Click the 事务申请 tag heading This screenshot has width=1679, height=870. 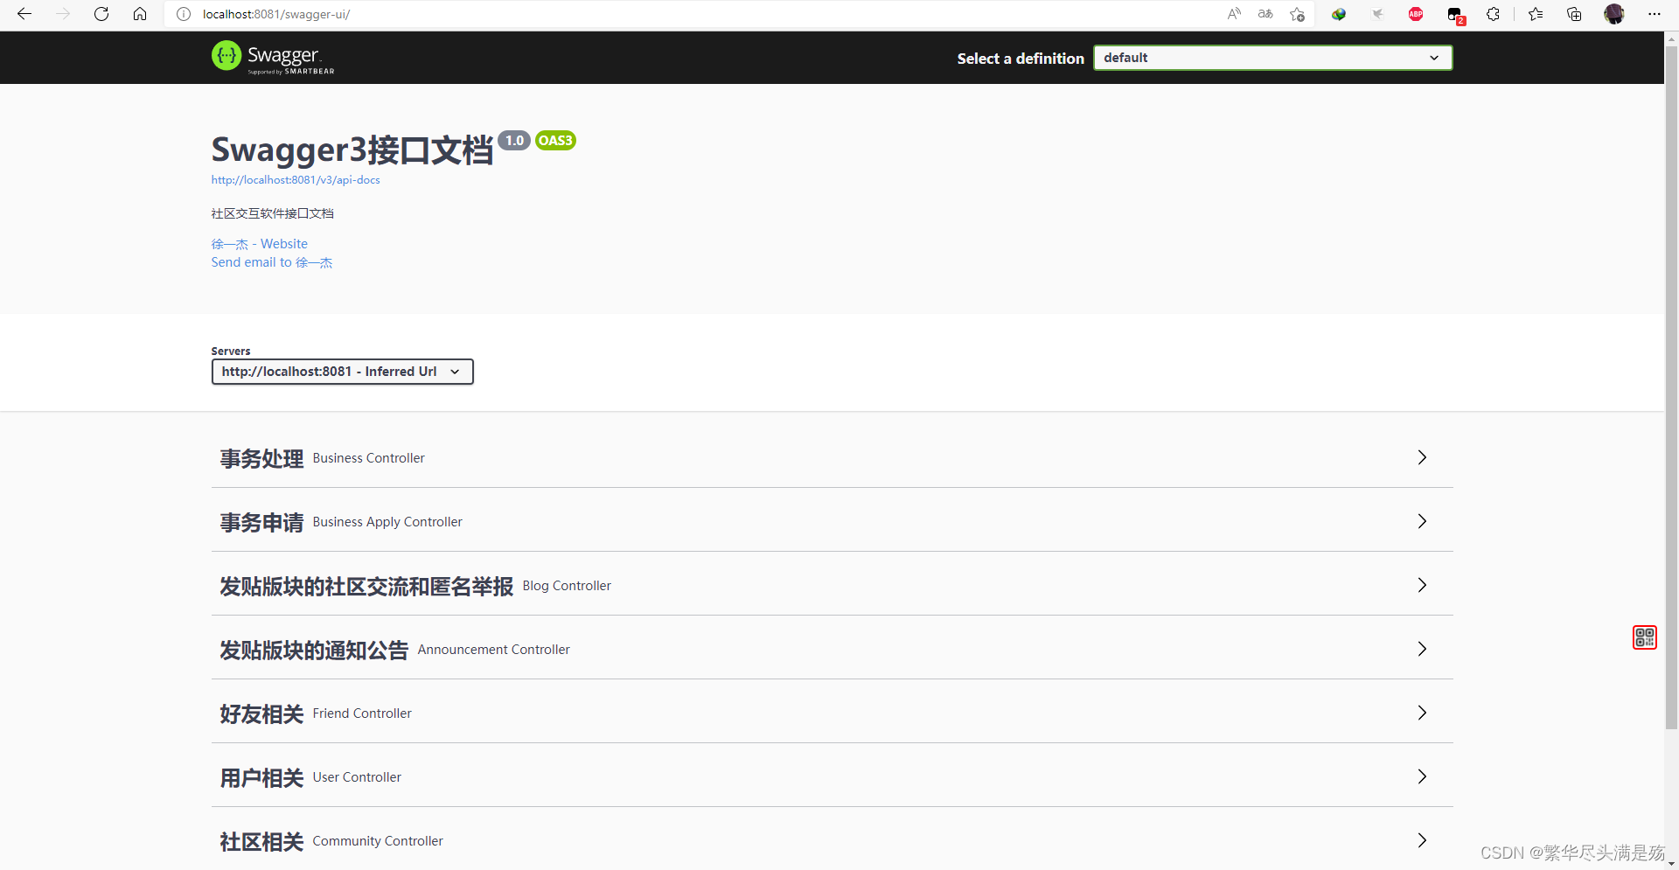coord(261,522)
